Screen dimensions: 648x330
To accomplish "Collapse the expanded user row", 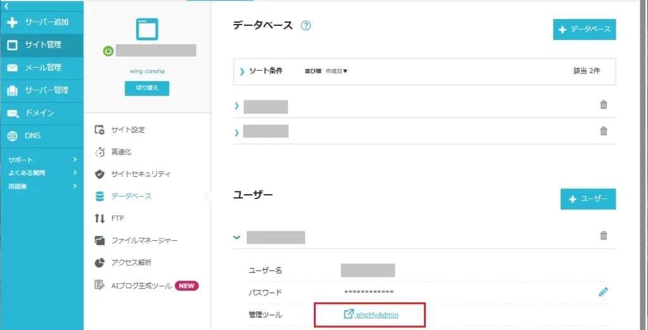I will tap(237, 238).
